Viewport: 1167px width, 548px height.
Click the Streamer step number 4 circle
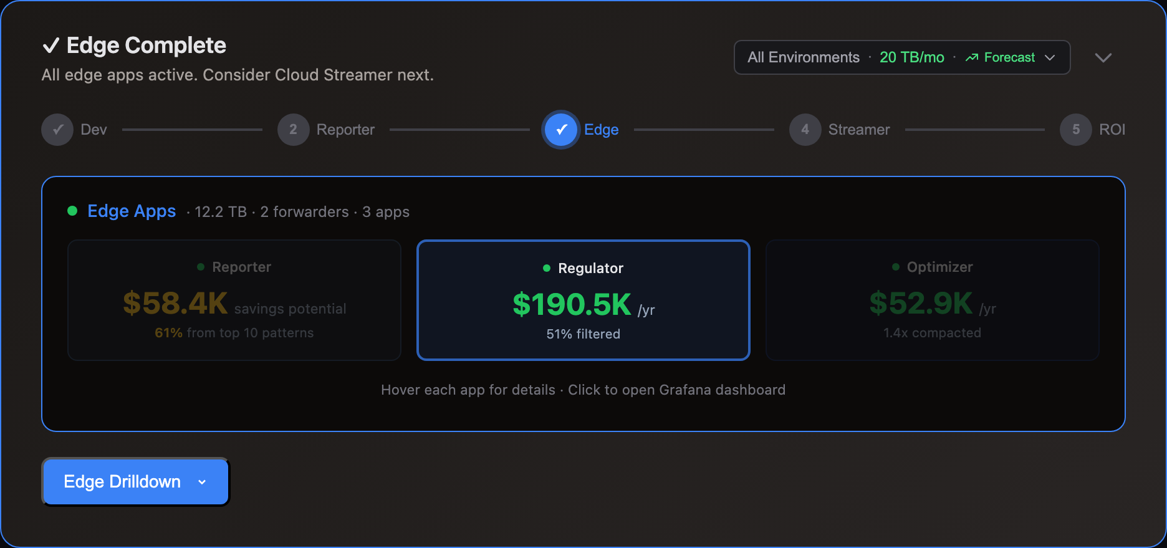[805, 130]
